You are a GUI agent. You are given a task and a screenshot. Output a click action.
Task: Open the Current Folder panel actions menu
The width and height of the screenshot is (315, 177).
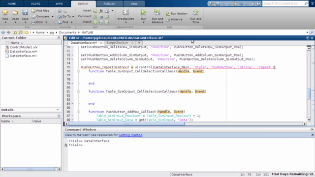[x=59, y=38]
